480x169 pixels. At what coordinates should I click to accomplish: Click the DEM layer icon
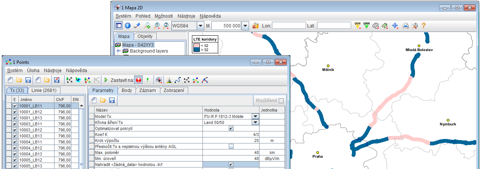[358, 26]
